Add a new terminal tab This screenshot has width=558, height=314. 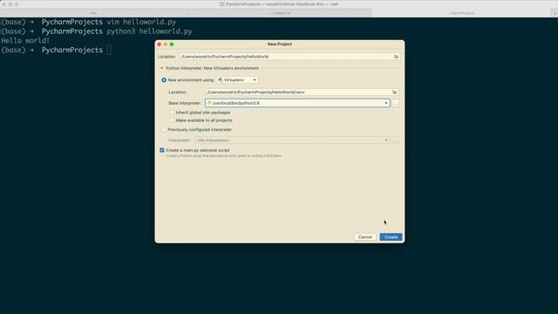(x=555, y=13)
